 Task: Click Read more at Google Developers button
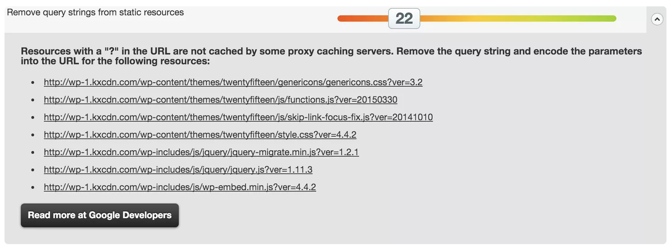tap(100, 215)
